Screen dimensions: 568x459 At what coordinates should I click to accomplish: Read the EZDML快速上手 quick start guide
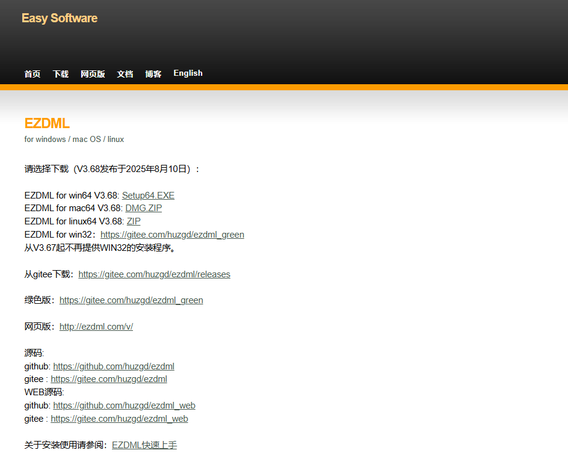(x=144, y=445)
